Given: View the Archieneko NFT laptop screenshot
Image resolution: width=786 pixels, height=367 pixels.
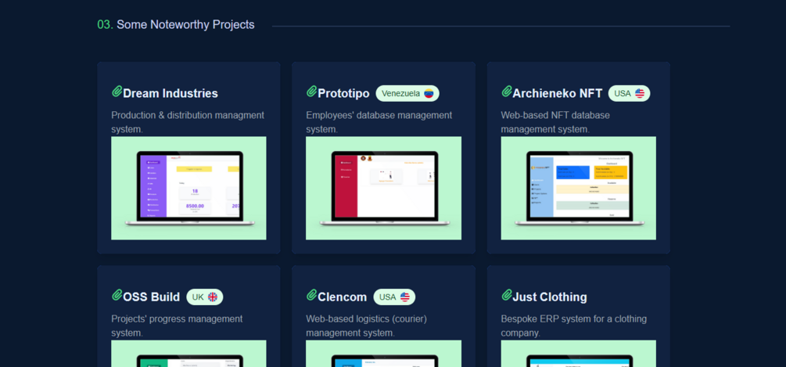Looking at the screenshot, I should pyautogui.click(x=579, y=188).
